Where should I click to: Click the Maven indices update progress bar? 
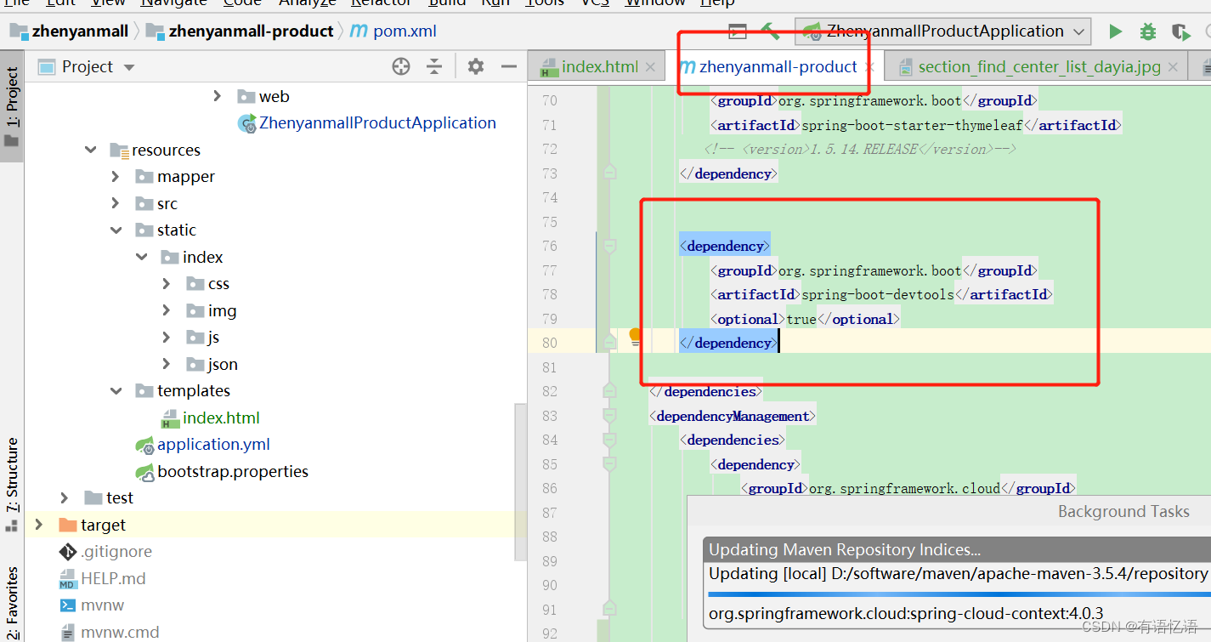(959, 594)
